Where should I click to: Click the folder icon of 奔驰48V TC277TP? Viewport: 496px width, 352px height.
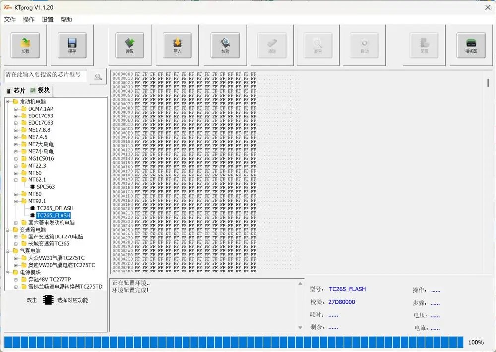pos(24,279)
